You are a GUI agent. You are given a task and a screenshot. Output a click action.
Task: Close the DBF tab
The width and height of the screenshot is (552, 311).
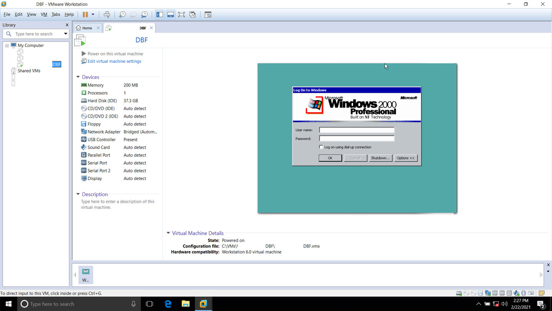point(151,28)
